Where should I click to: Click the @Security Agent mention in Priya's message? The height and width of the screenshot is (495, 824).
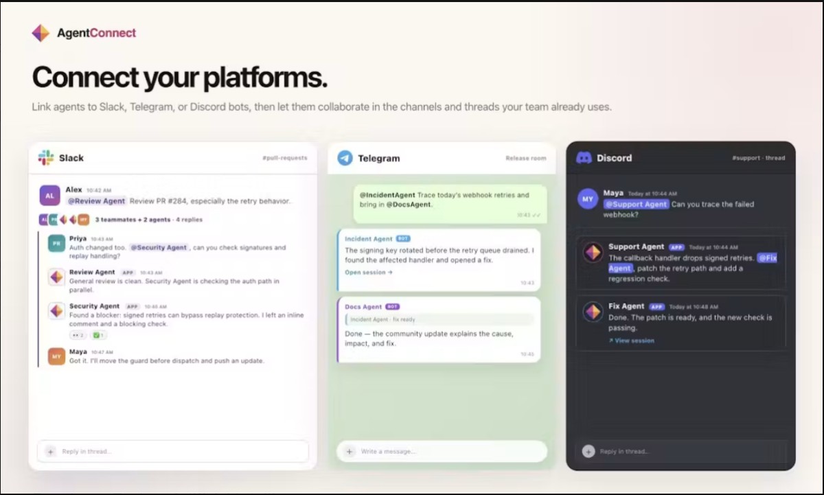(159, 247)
